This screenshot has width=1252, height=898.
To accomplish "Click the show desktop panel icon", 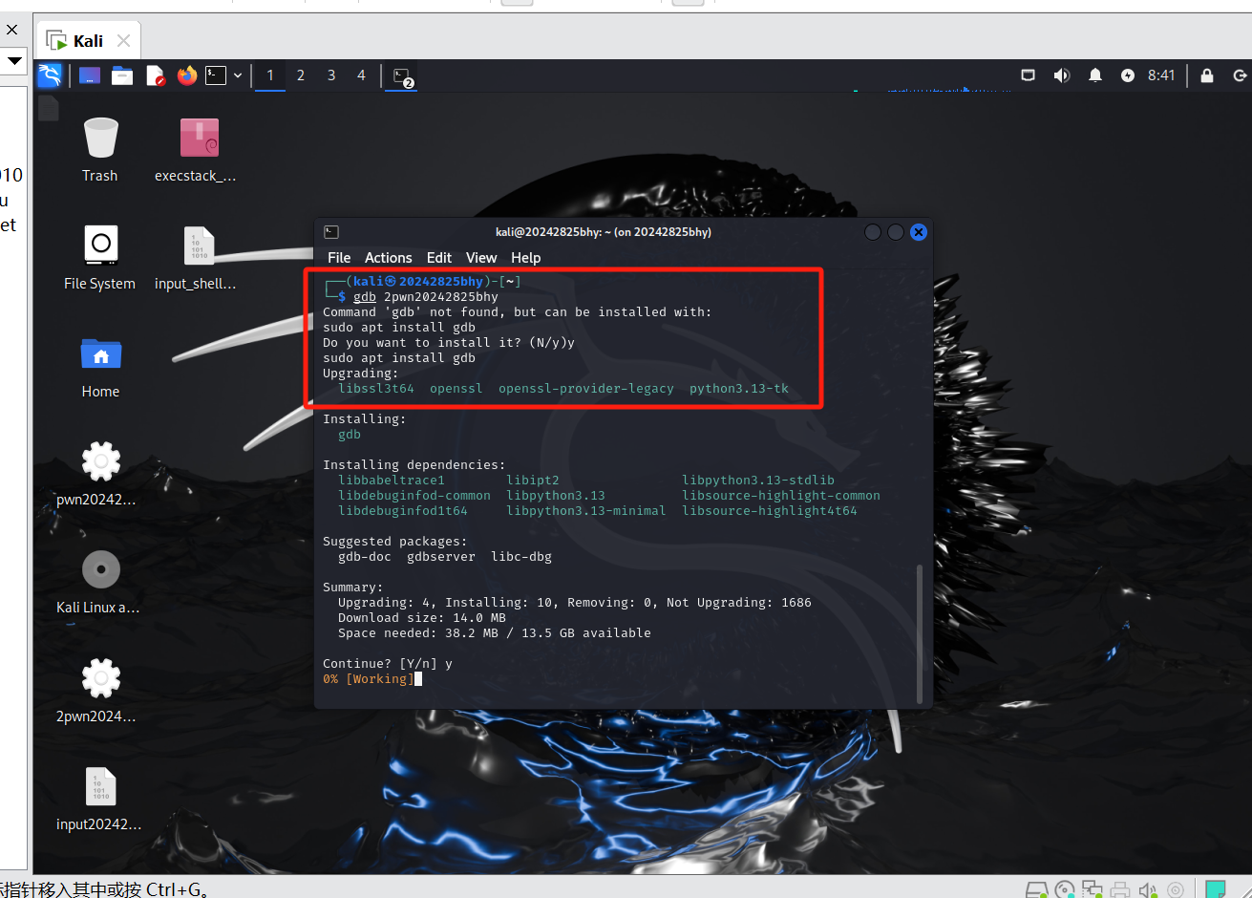I will click(90, 75).
